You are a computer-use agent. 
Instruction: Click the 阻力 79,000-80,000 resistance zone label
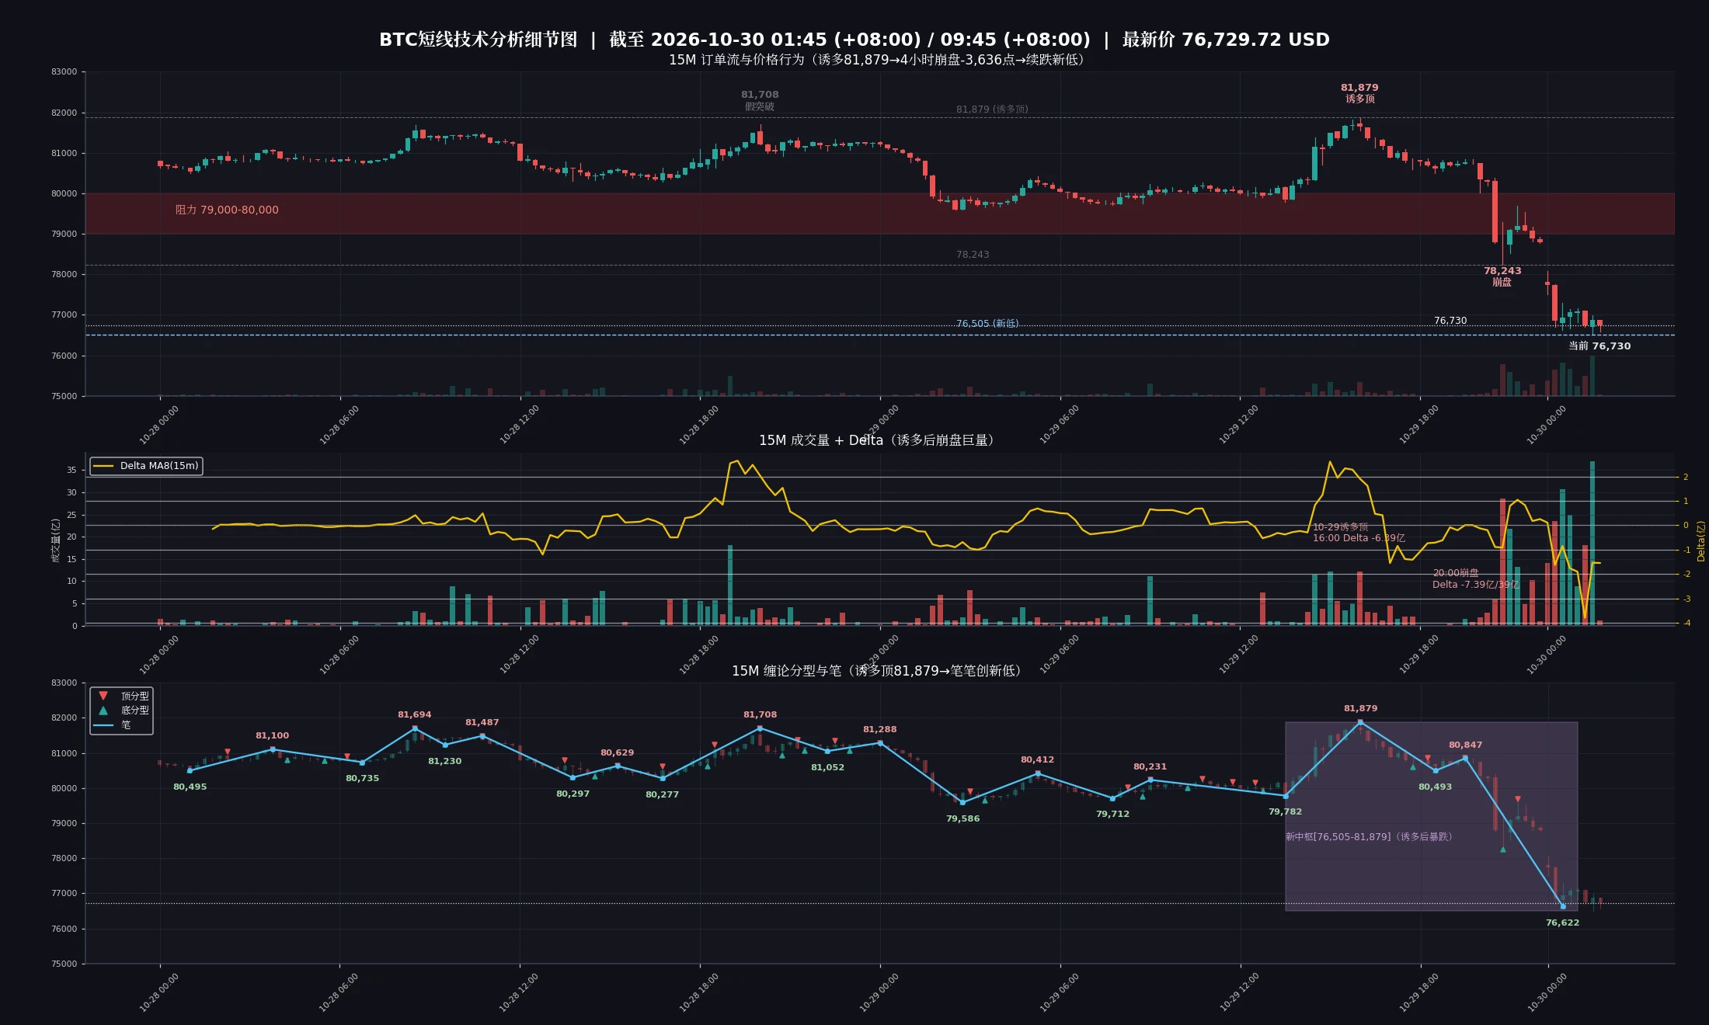tap(227, 210)
